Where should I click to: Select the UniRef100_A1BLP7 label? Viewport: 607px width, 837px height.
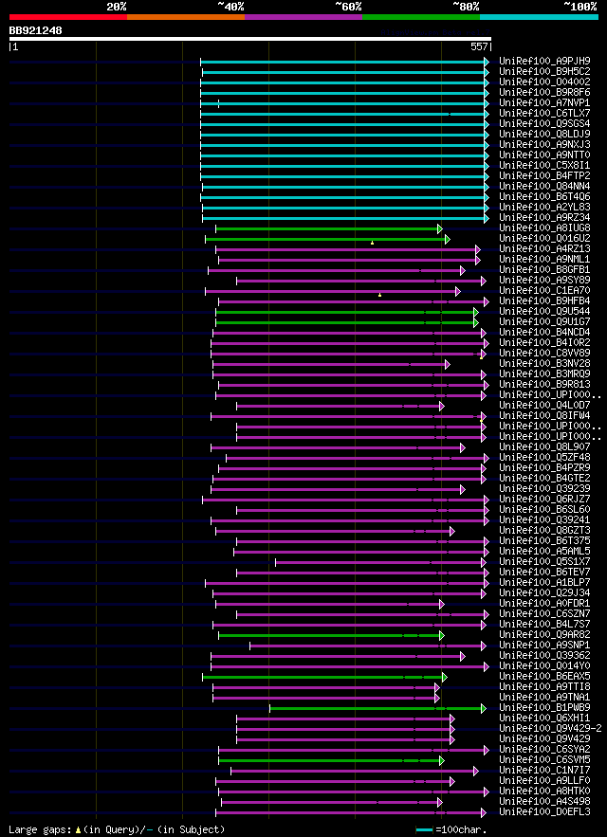point(544,582)
